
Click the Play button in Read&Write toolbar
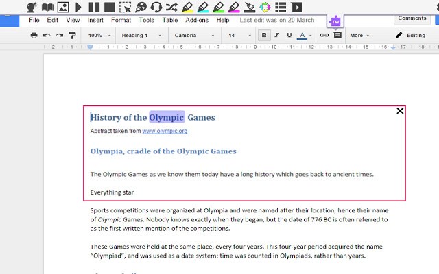pyautogui.click(x=78, y=8)
